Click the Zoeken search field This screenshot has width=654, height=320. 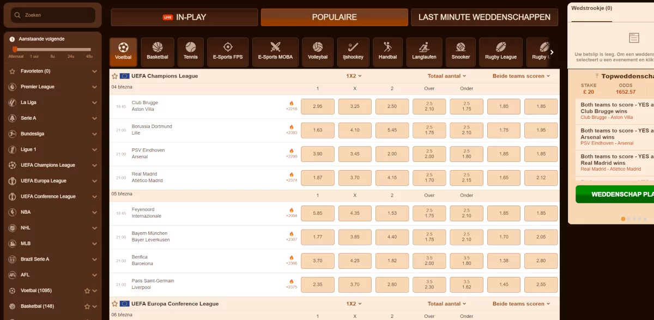[x=53, y=15]
